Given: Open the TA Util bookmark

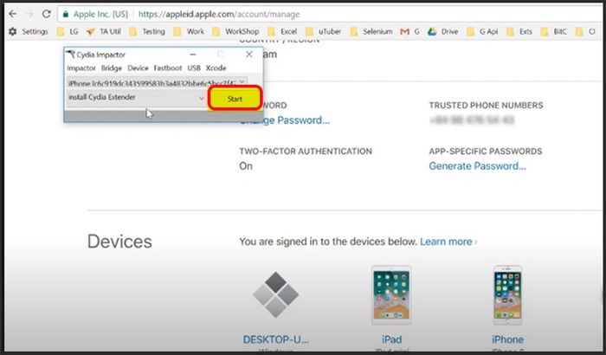Looking at the screenshot, I should tap(104, 31).
